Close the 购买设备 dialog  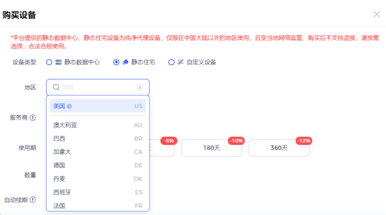[x=377, y=15]
